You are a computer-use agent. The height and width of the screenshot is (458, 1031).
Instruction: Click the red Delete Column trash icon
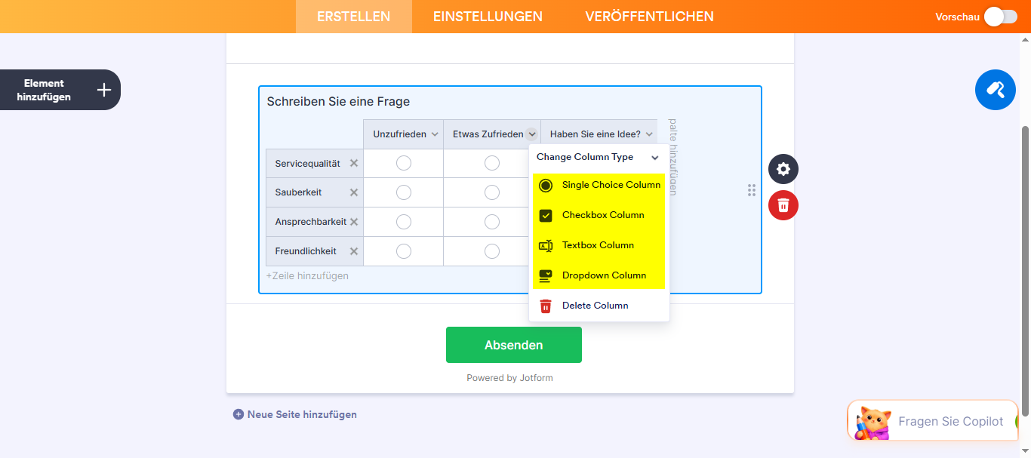click(546, 306)
